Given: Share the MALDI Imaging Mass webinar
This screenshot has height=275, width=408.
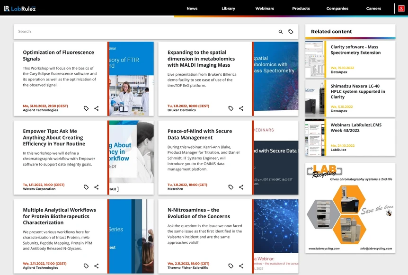Looking at the screenshot, I should click(241, 108).
